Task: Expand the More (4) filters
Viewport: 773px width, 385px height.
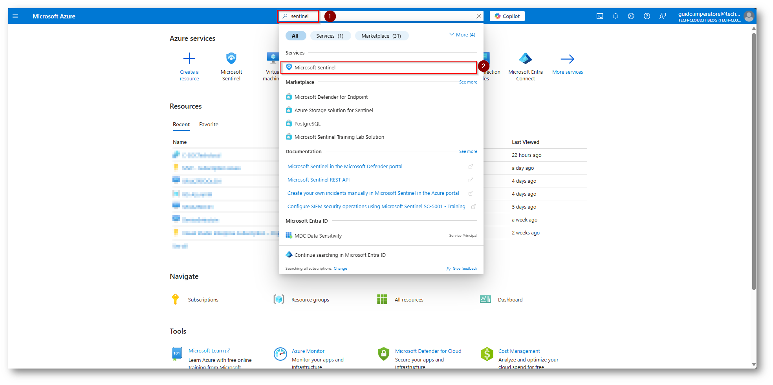Action: (x=462, y=35)
